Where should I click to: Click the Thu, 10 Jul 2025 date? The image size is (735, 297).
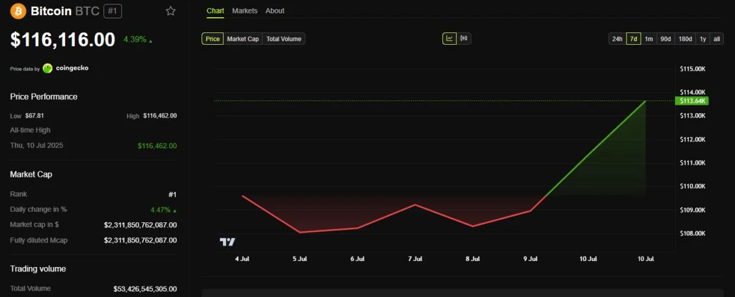[x=37, y=146]
